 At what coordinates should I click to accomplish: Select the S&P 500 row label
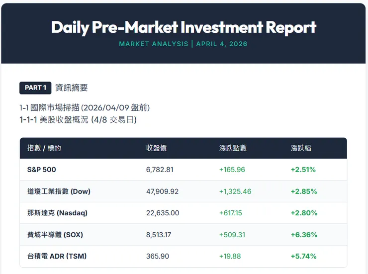click(41, 170)
